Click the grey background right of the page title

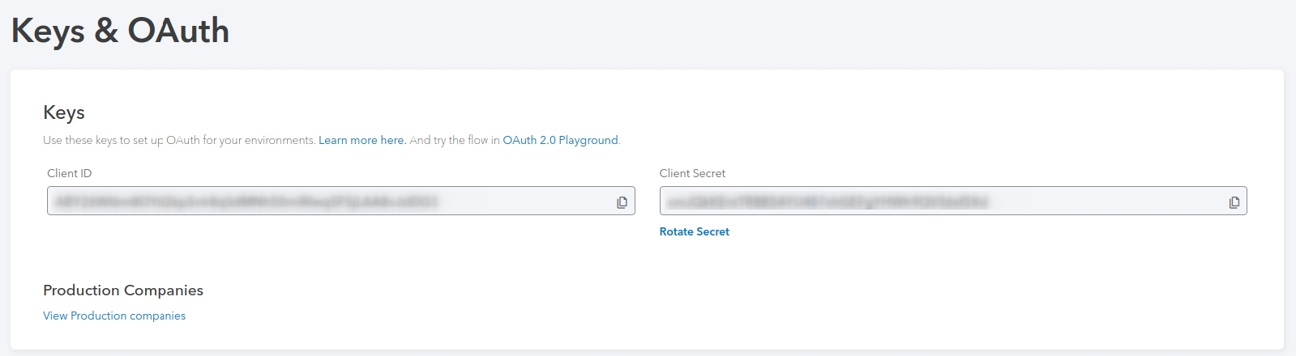[x=762, y=32]
